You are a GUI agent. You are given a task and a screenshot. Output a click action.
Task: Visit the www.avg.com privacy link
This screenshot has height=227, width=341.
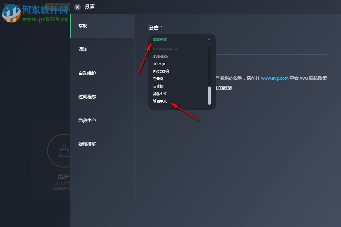click(x=275, y=78)
